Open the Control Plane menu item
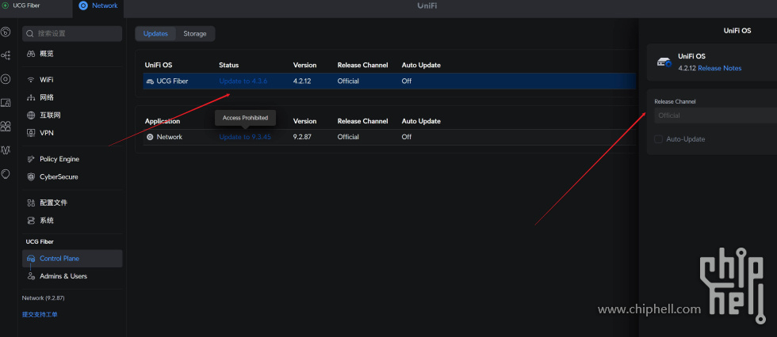The height and width of the screenshot is (337, 777). coord(72,259)
